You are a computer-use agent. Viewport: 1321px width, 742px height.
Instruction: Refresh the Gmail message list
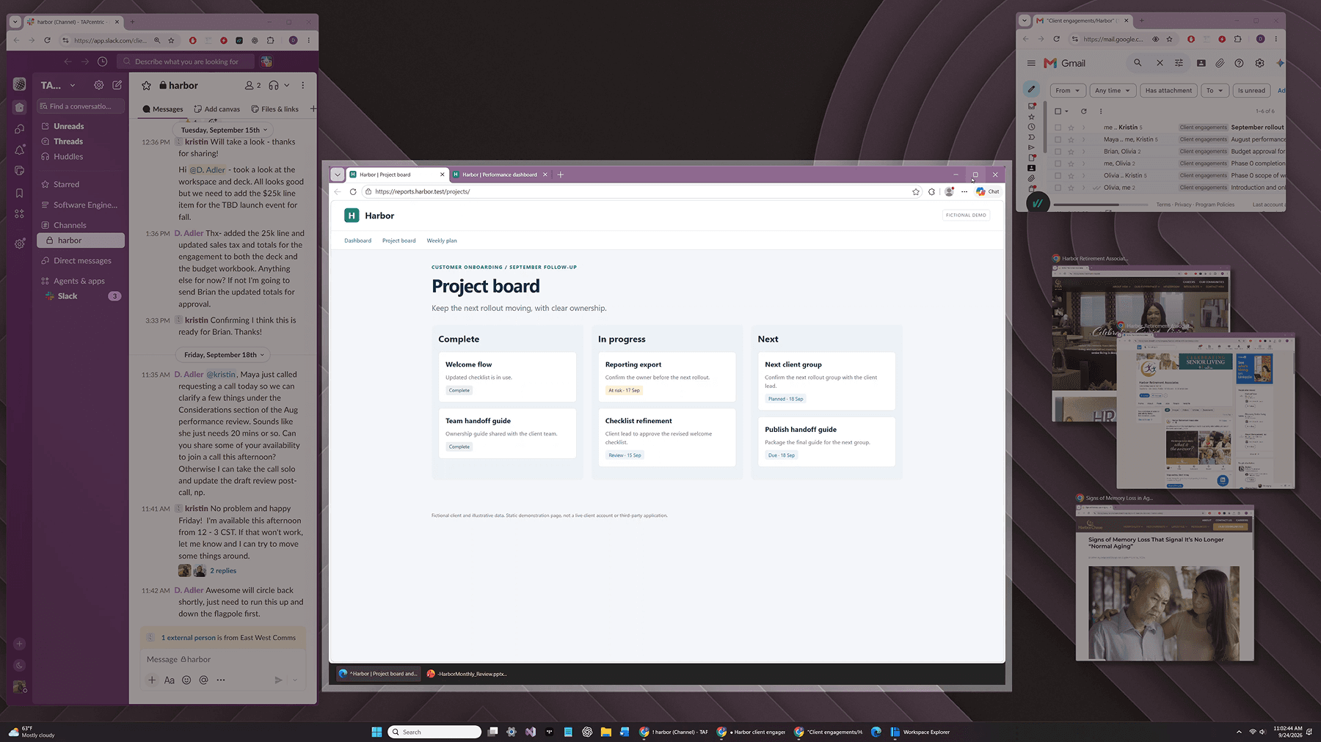pyautogui.click(x=1083, y=111)
